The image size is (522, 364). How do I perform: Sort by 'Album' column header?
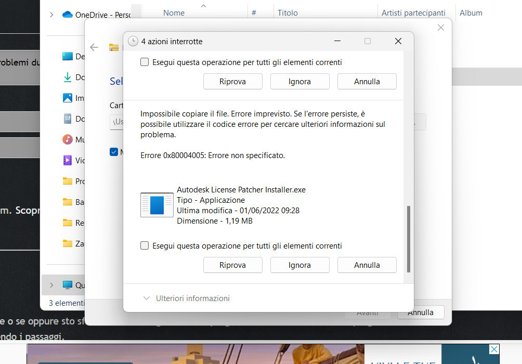[x=471, y=12]
